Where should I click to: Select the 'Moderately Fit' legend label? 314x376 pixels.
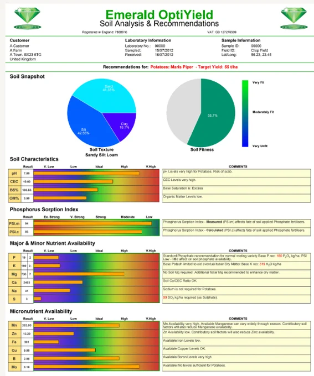coord(263,112)
